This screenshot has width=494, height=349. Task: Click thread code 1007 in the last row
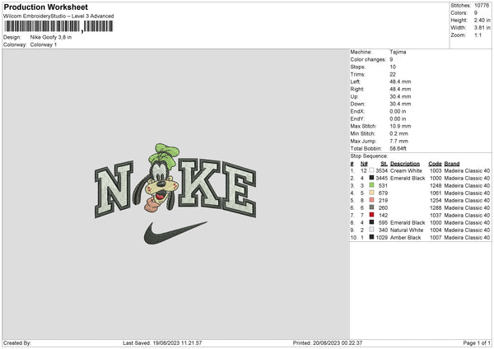click(436, 238)
